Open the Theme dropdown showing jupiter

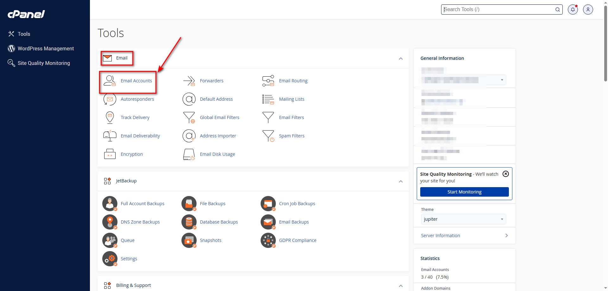pyautogui.click(x=463, y=219)
